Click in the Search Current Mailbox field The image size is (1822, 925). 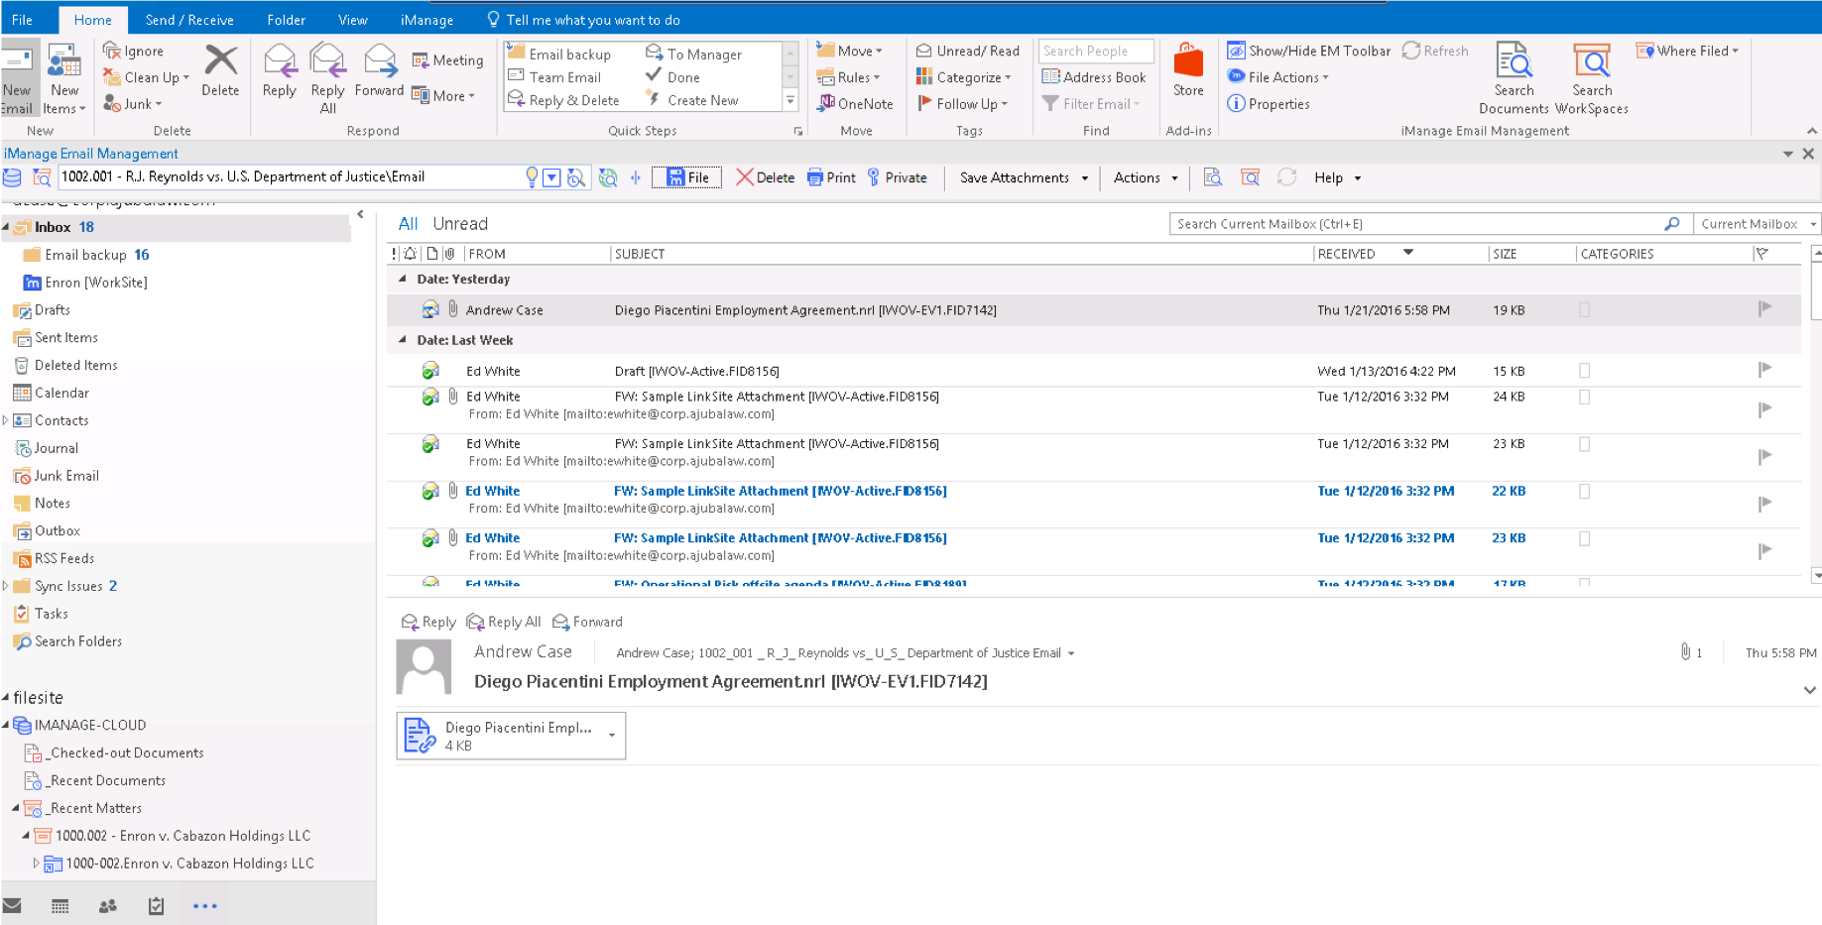1418,224
